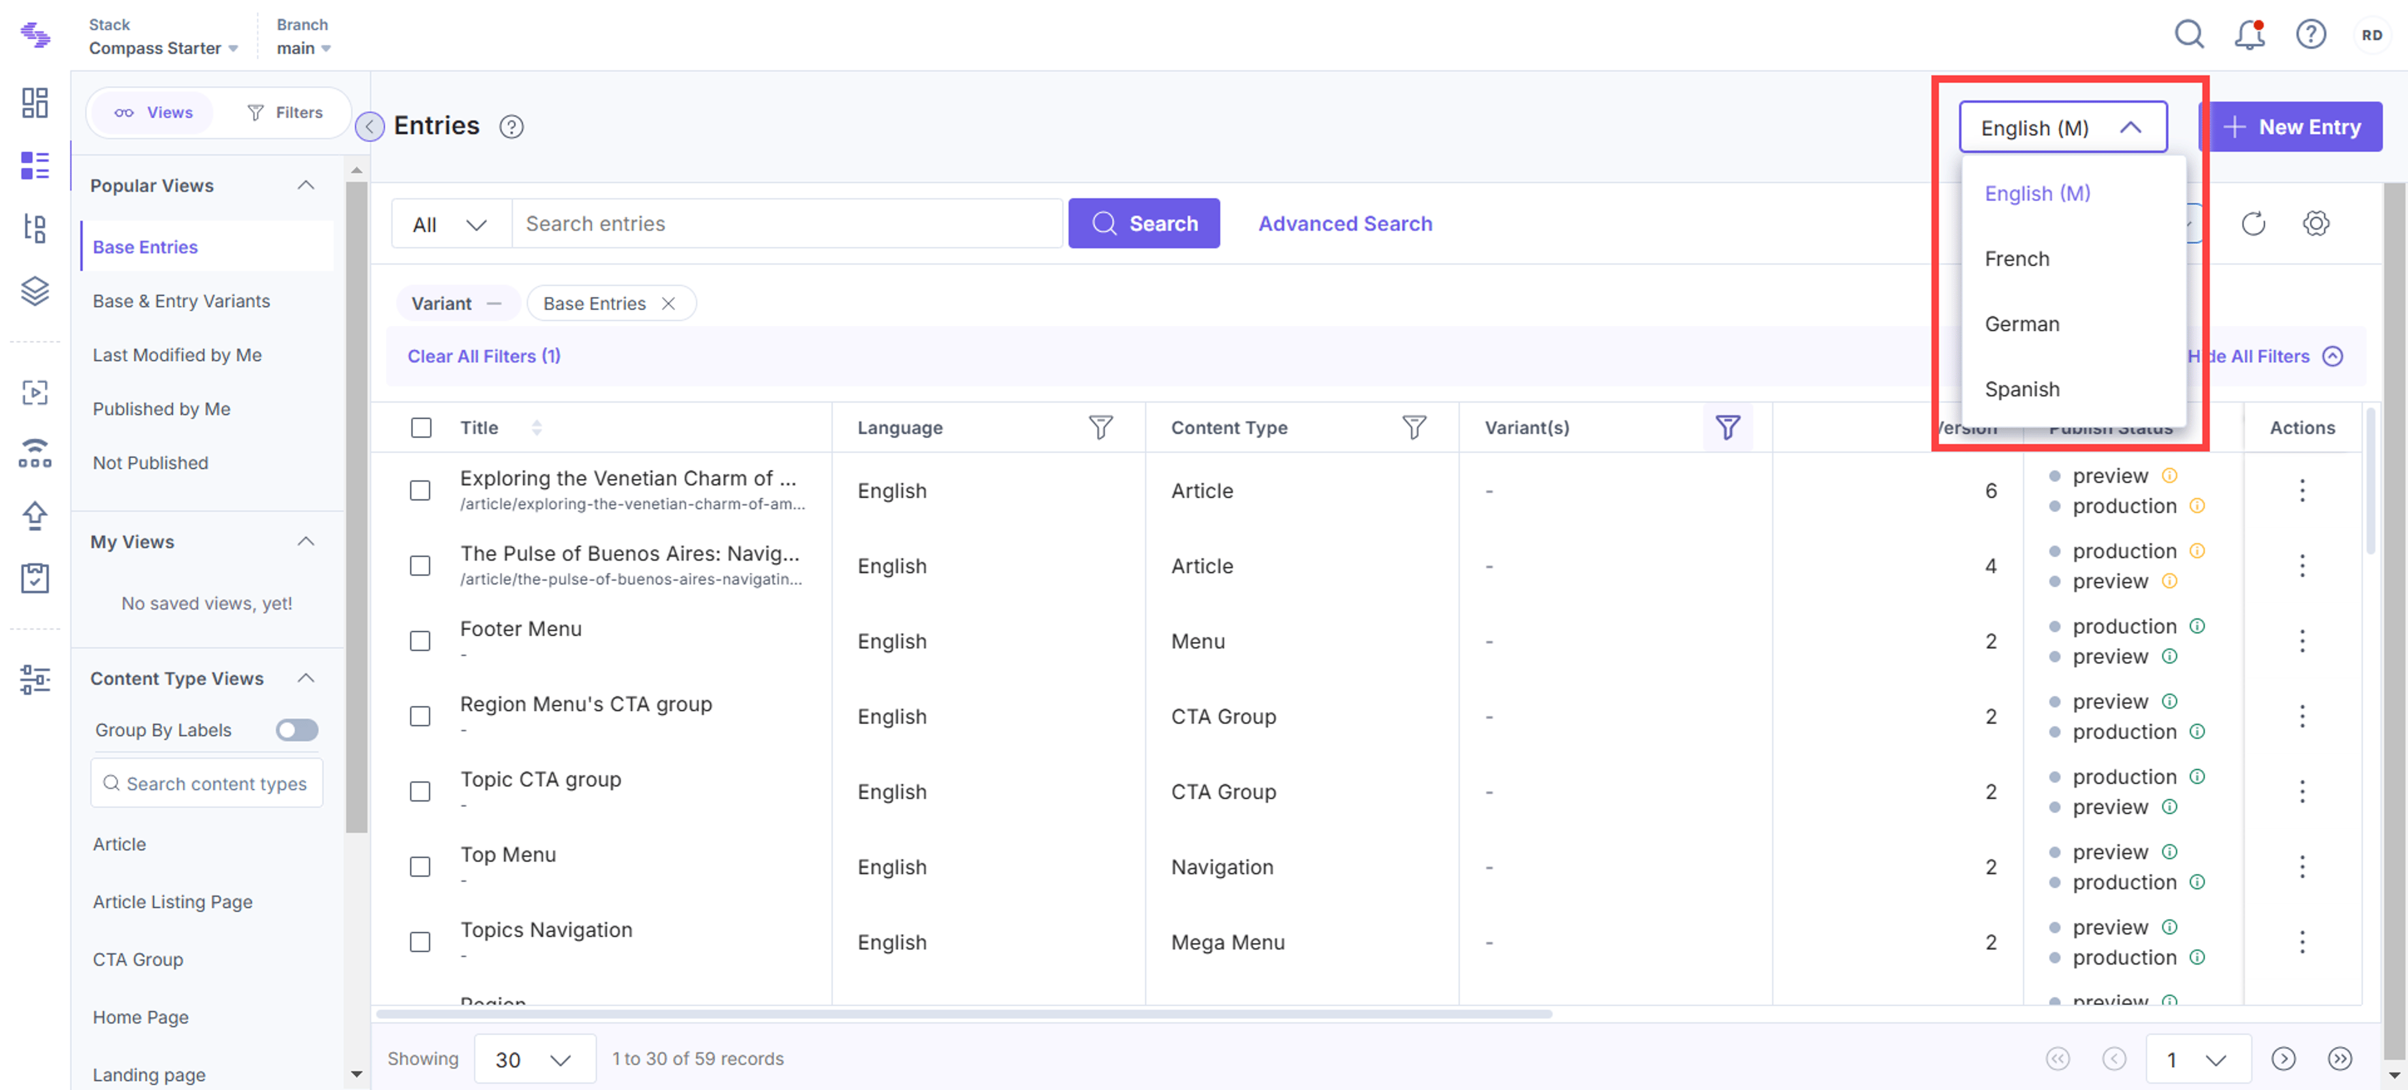Screen dimensions: 2408x1090
Task: Refresh the entries list
Action: 2254,223
